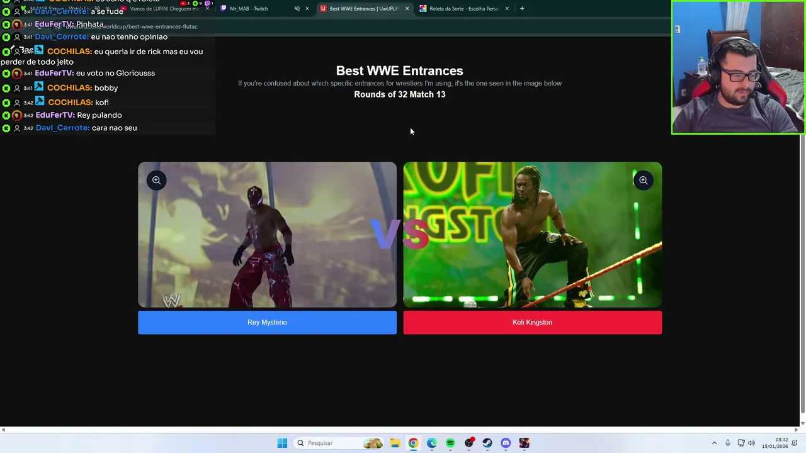Screen dimensions: 806x453
Task: Close the Mr_MAB Twitch tab
Action: 307,9
